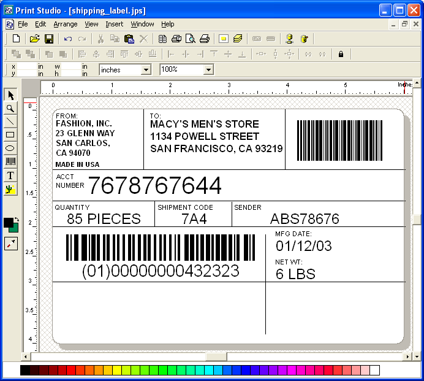This screenshot has width=424, height=381.
Task: Redo the last undone action
Action: [x=82, y=39]
